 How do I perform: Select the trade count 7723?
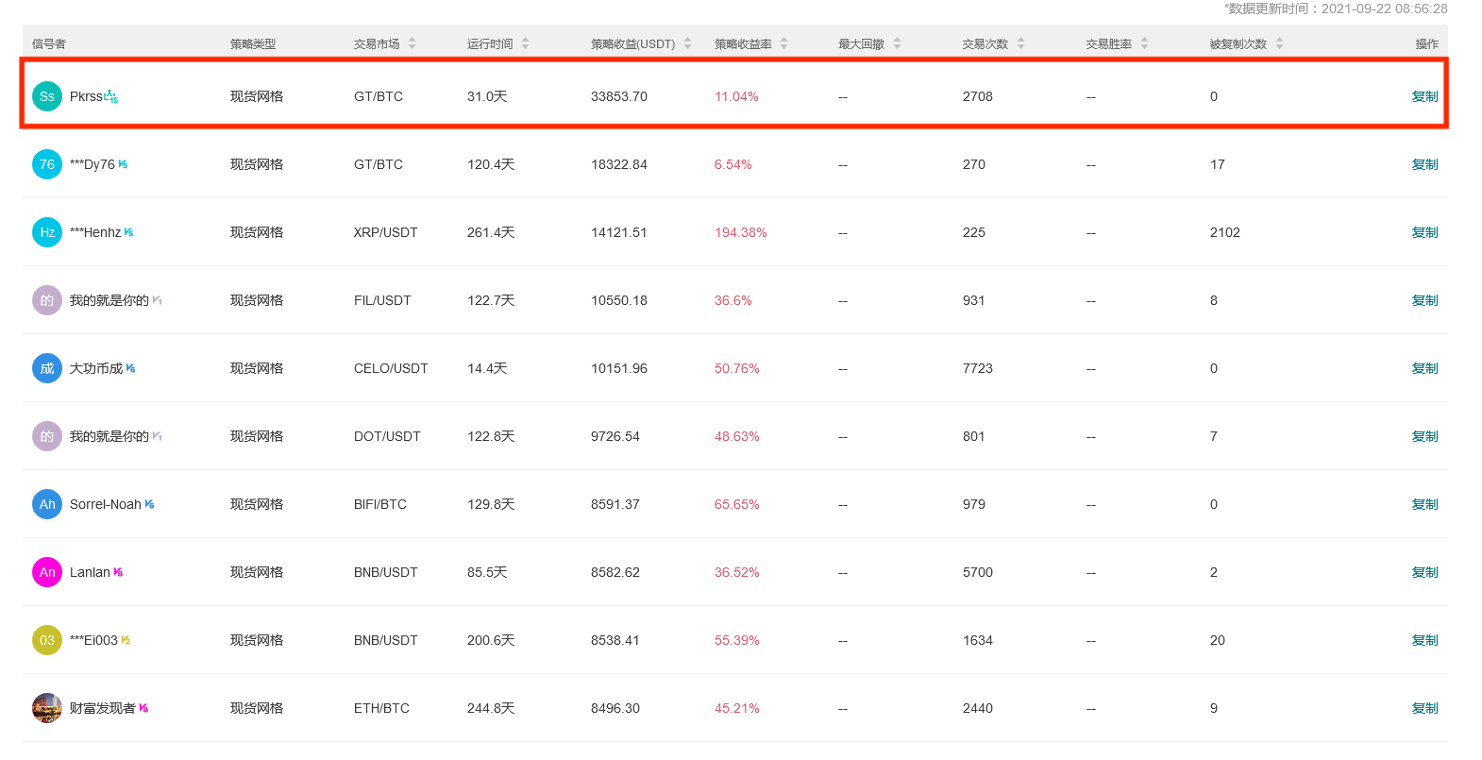point(978,368)
